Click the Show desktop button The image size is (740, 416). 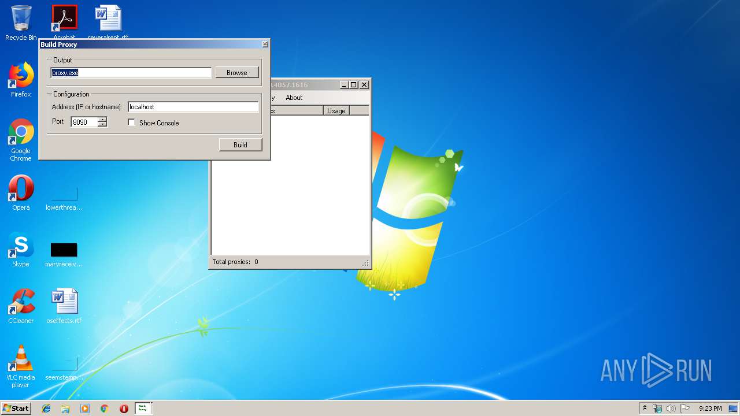click(x=734, y=408)
